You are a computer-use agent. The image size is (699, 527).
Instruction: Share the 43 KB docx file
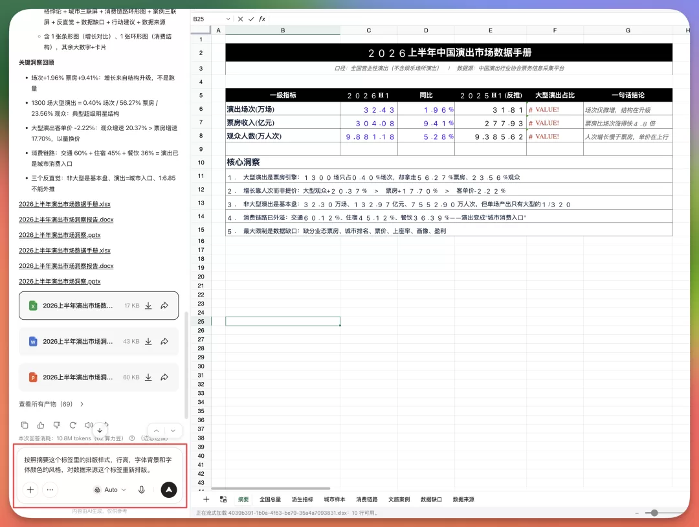coord(164,341)
